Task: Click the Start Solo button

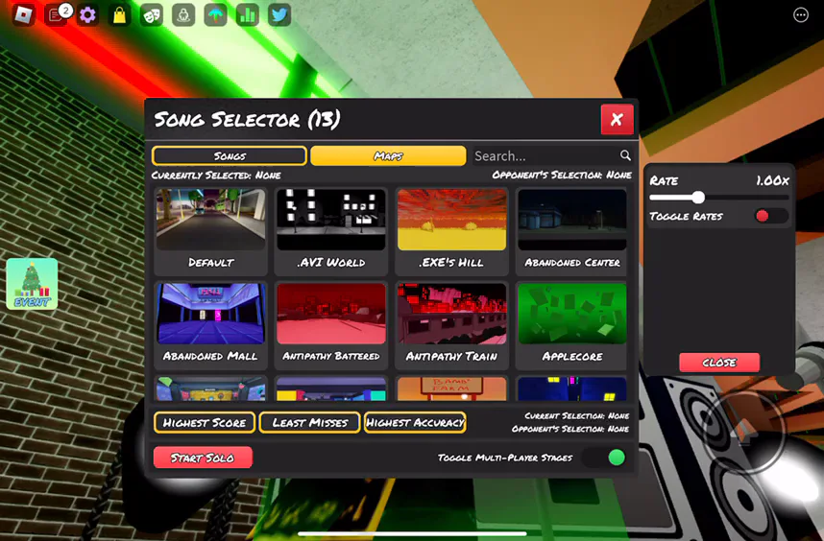Action: (x=203, y=458)
